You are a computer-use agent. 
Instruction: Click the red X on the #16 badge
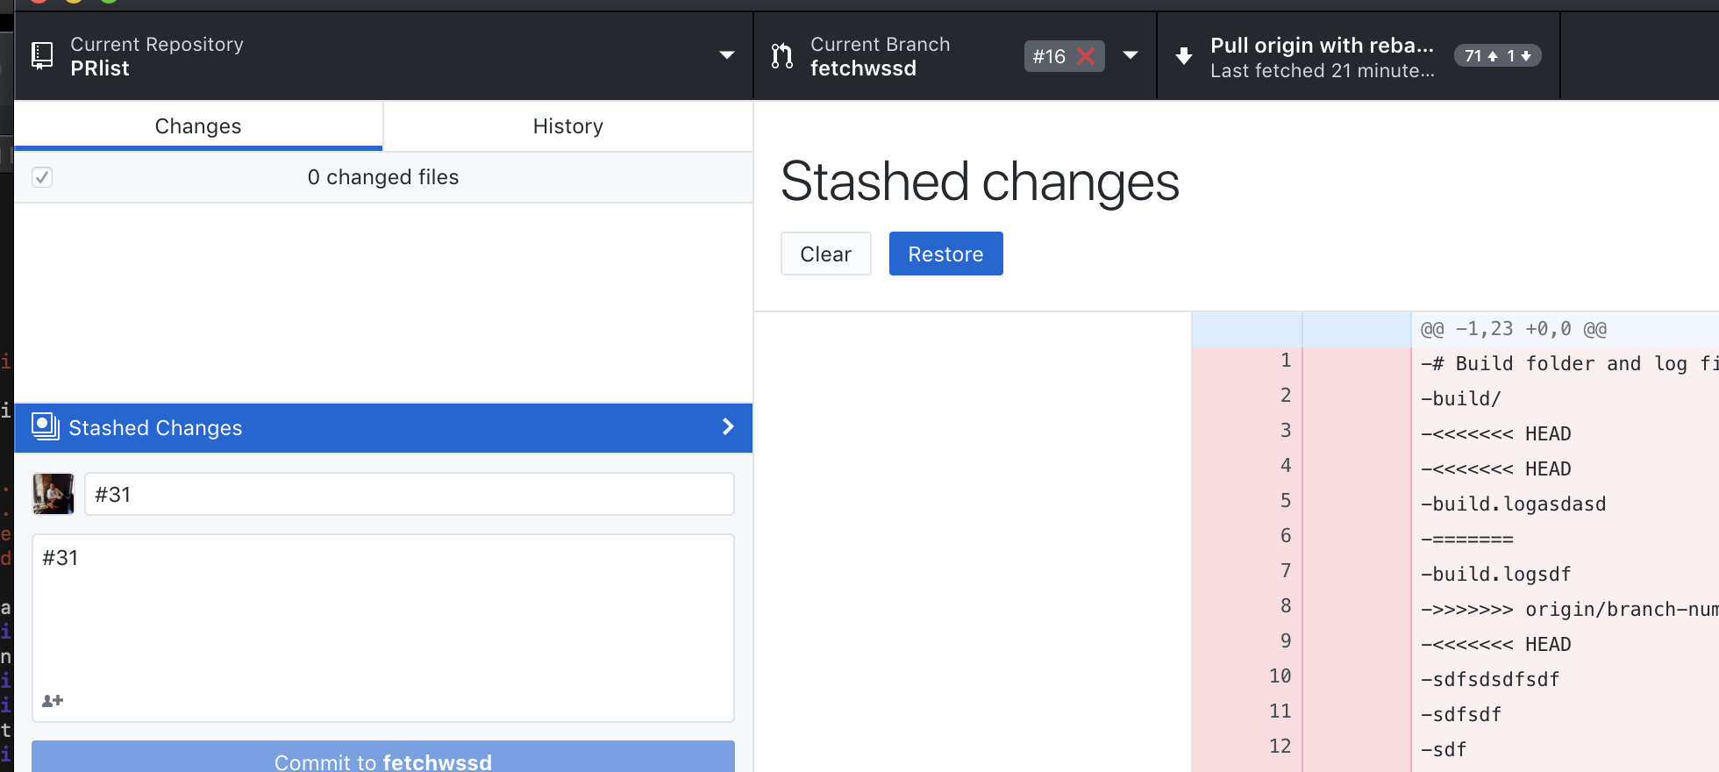point(1086,56)
